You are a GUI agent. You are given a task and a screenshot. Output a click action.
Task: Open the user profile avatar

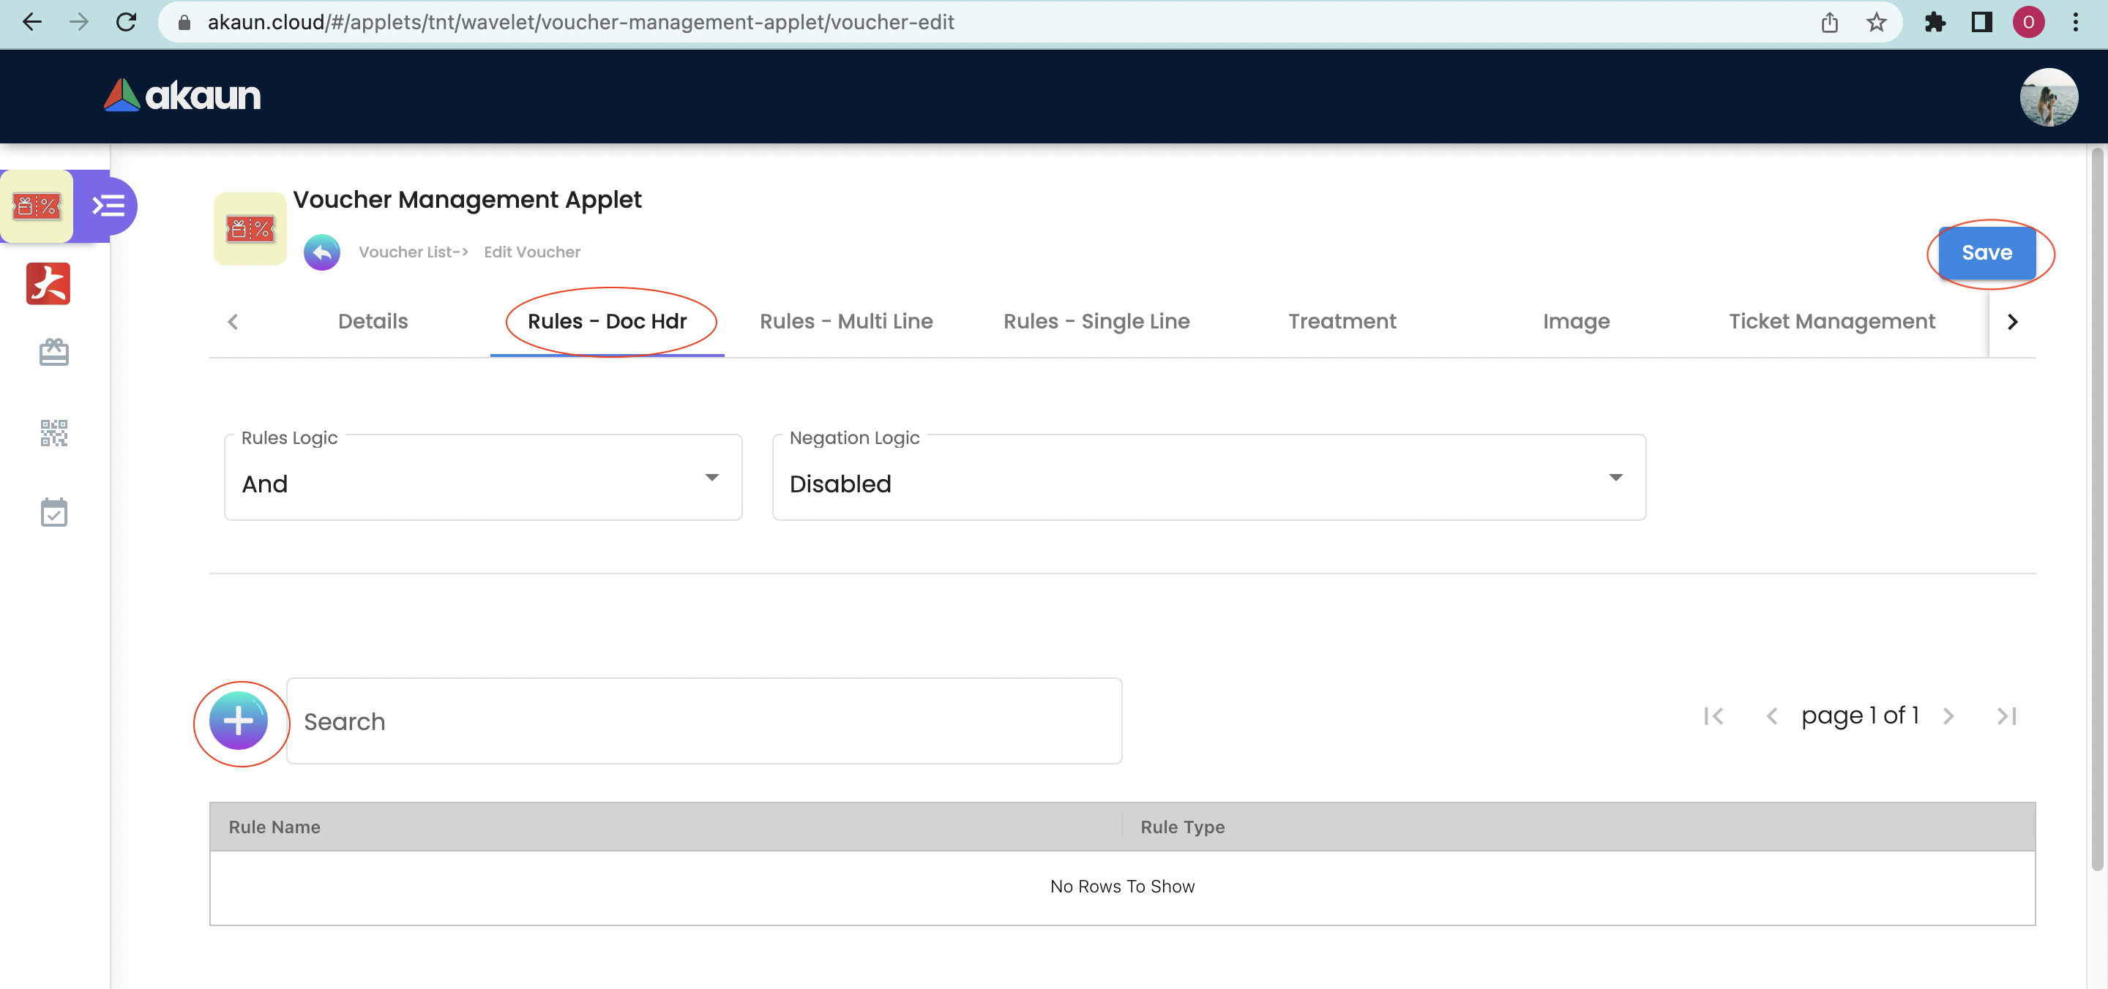click(x=2047, y=97)
